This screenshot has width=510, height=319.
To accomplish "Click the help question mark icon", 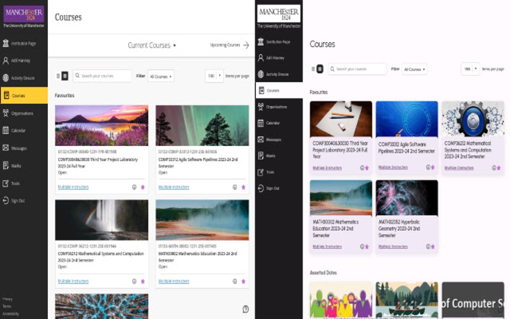I will pyautogui.click(x=245, y=309).
